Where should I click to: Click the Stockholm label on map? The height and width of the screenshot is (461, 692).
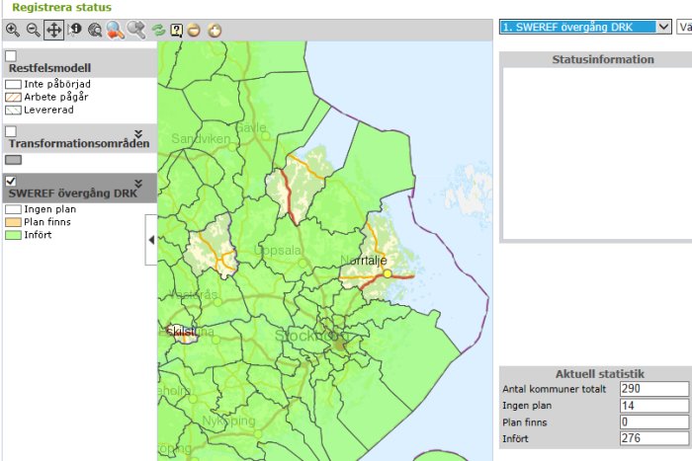(x=311, y=336)
